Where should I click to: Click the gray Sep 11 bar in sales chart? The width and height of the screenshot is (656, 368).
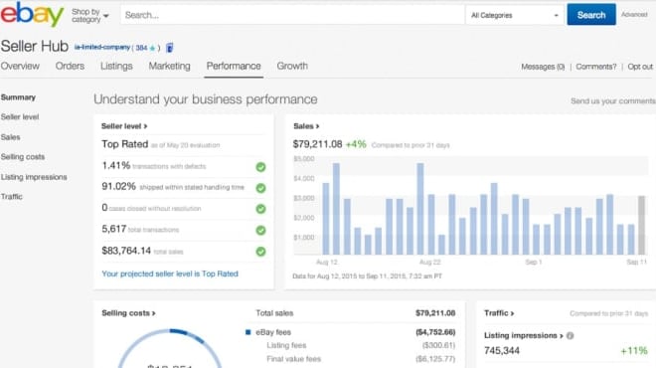641,225
